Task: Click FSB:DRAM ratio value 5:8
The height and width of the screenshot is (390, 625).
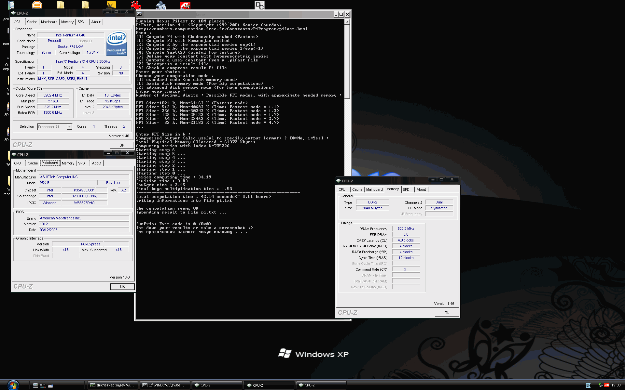Action: [406, 234]
